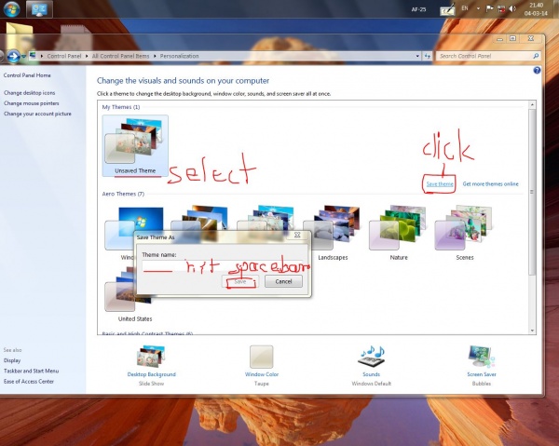The width and height of the screenshot is (559, 446).
Task: Open Change your account picture link
Action: [x=37, y=114]
